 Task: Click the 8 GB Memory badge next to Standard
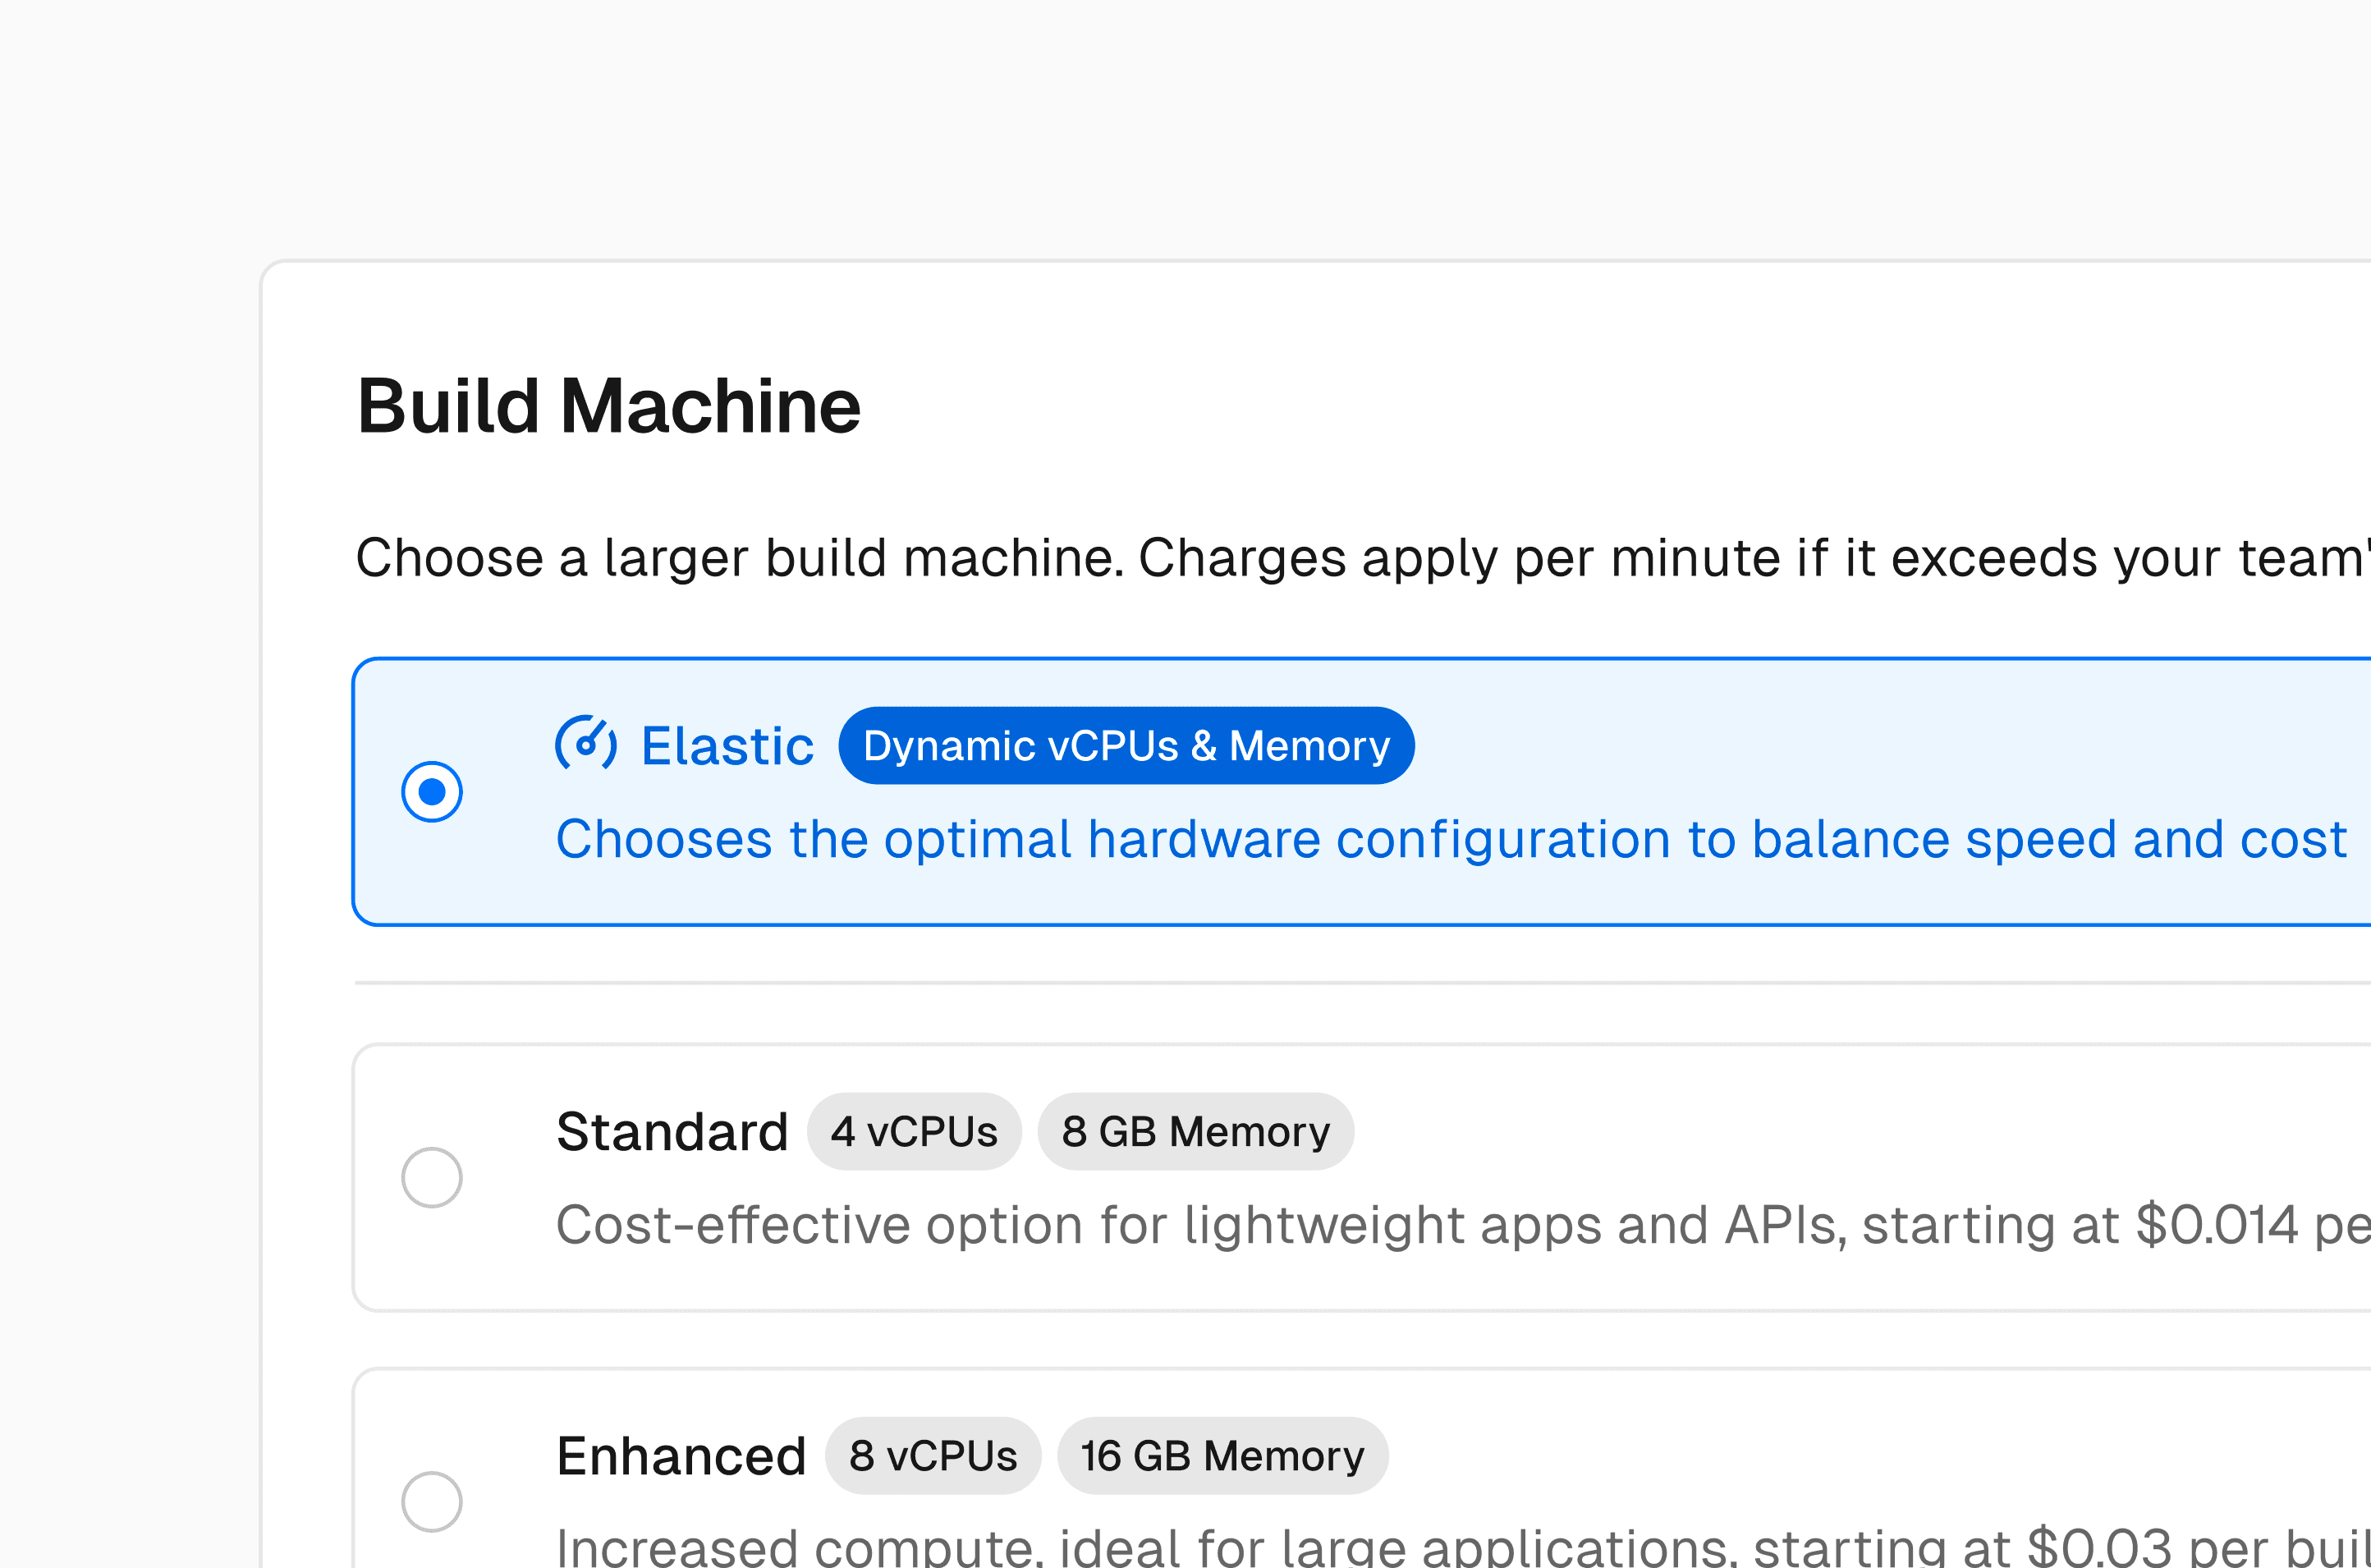[1196, 1131]
